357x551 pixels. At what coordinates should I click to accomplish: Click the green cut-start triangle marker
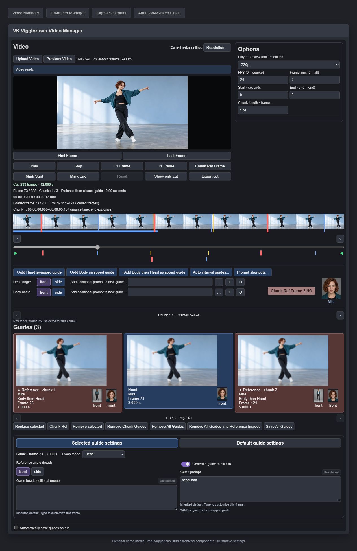tap(16, 253)
